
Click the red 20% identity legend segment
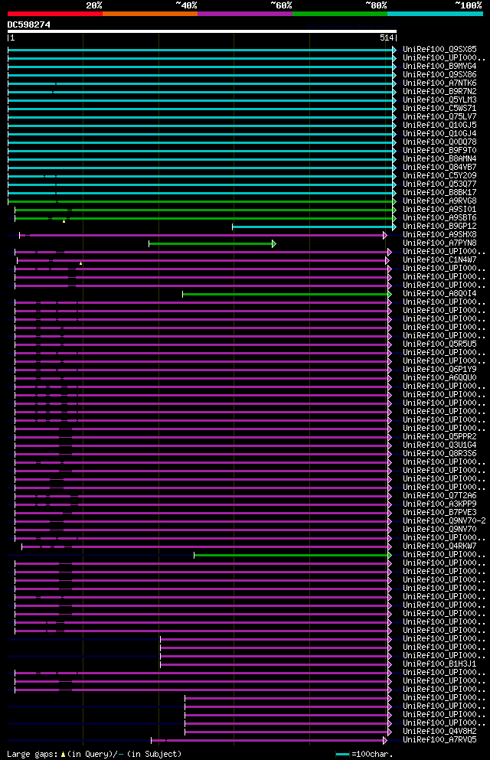(x=55, y=14)
